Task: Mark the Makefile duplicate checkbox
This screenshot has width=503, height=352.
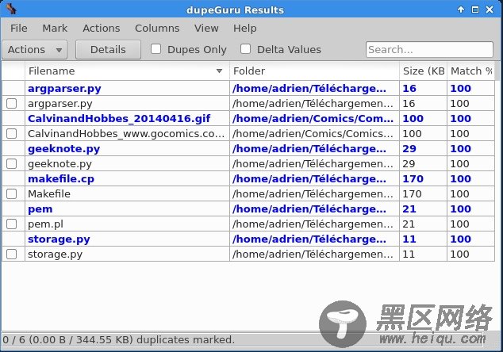Action: coord(12,194)
